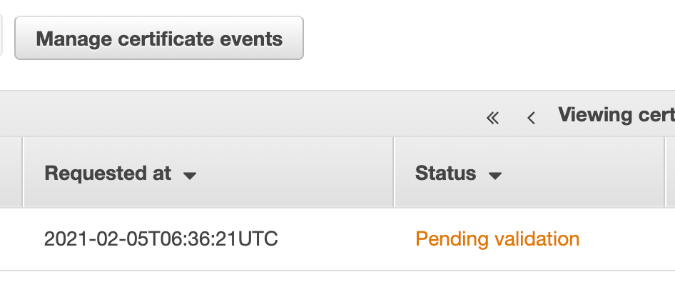Open the sort arrow beside Status
The height and width of the screenshot is (287, 675).
point(495,175)
